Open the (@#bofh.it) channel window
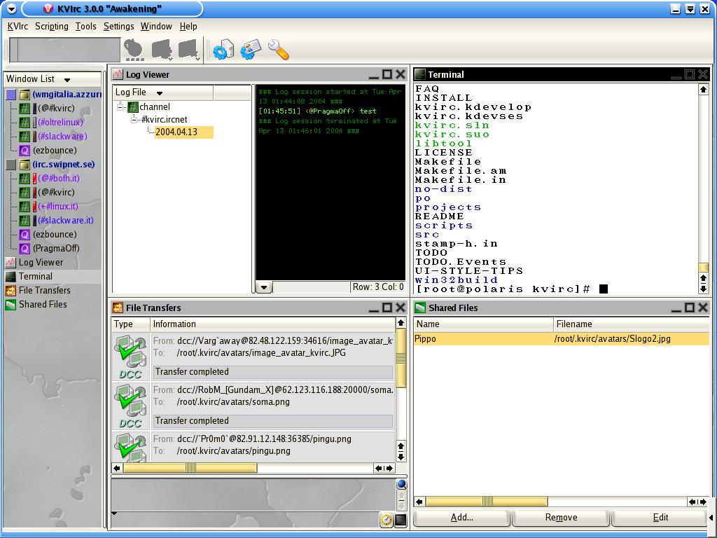This screenshot has height=538, width=717. [59, 179]
